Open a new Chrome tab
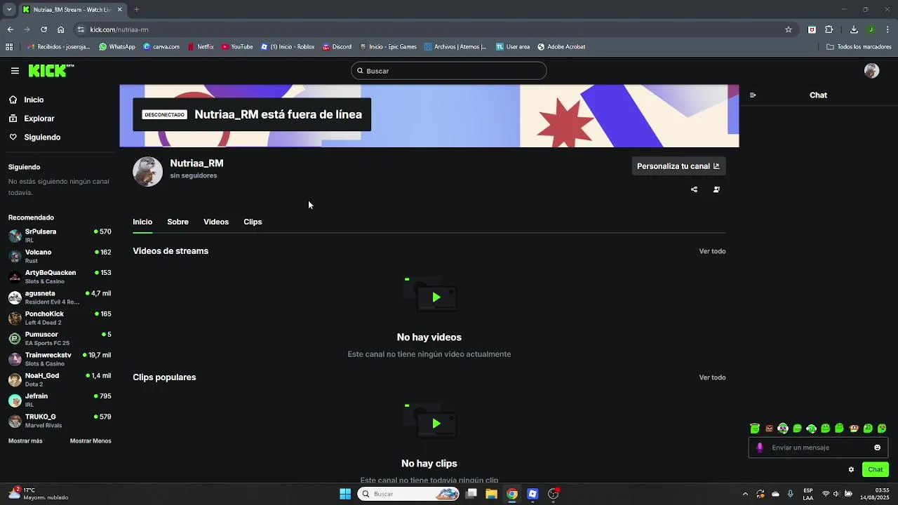 tap(136, 10)
